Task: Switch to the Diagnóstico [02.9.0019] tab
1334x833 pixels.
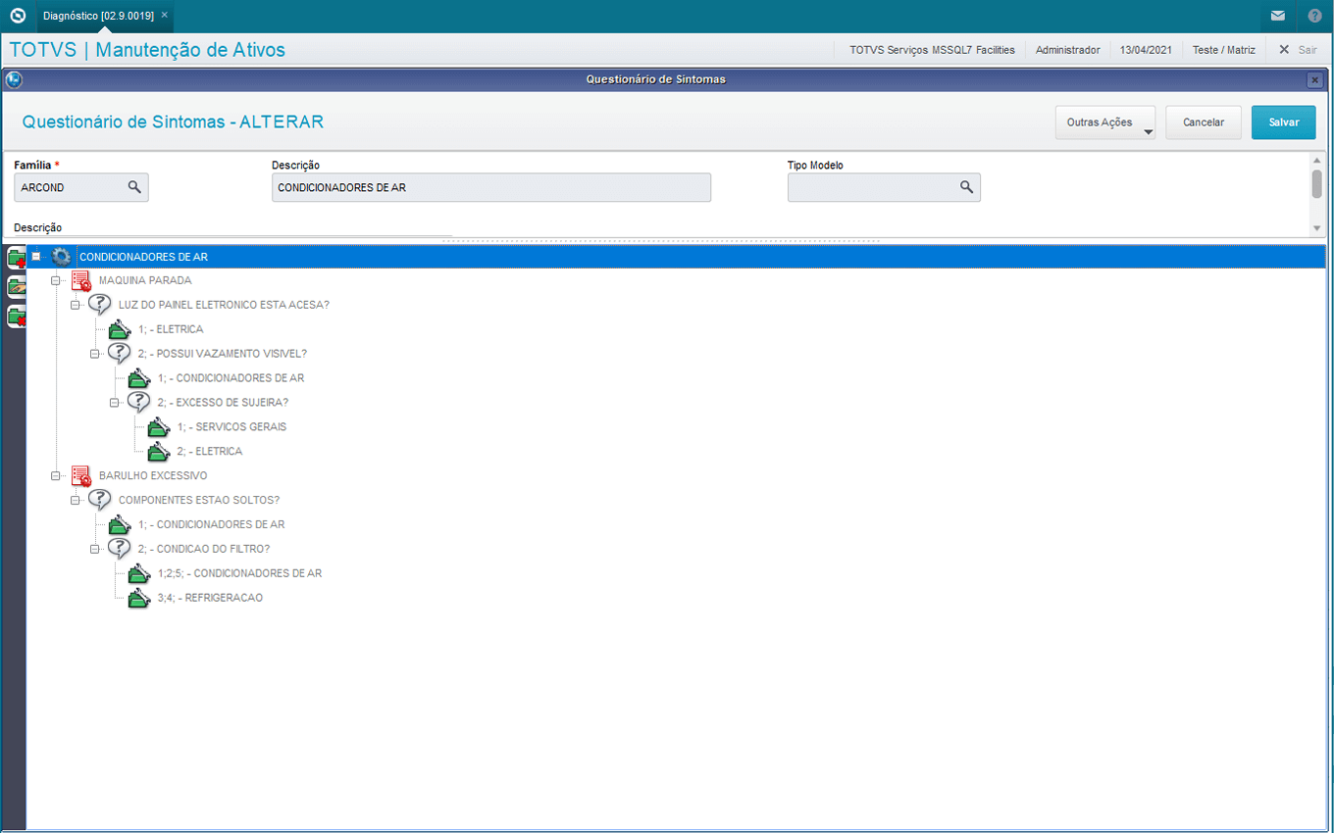Action: [x=98, y=16]
